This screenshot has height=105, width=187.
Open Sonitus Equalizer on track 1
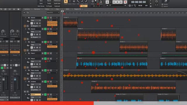coord(52,22)
